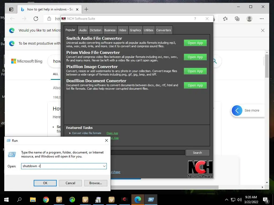Click the Run dialog title icon
The image size is (274, 205).
tap(8, 140)
